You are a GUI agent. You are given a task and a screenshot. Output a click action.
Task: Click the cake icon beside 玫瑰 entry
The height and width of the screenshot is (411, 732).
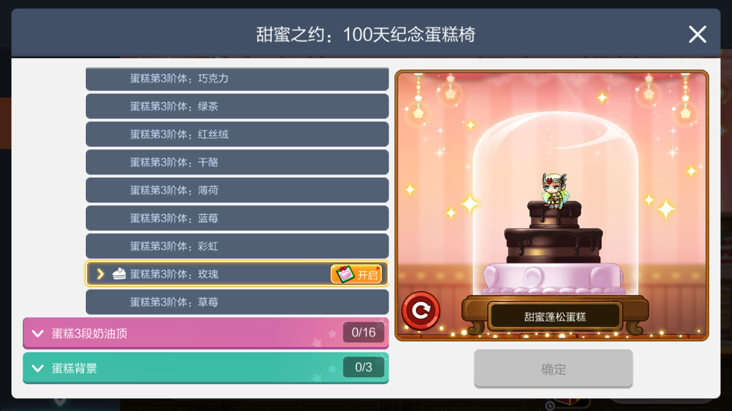coord(119,273)
